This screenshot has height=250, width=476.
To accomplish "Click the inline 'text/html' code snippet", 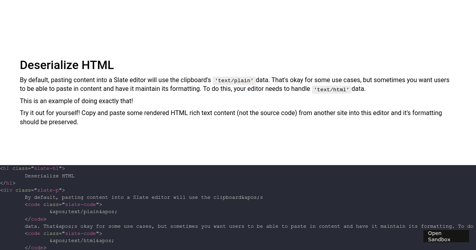I will [x=331, y=89].
